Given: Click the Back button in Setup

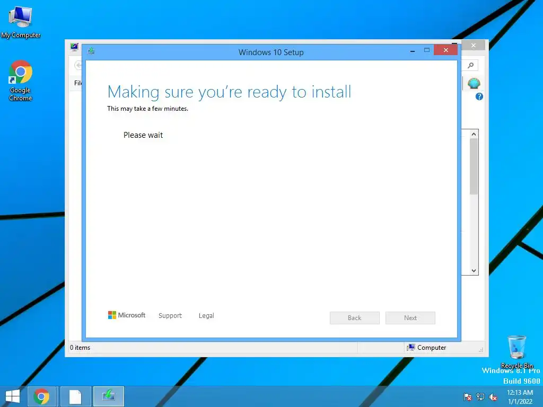Looking at the screenshot, I should [x=355, y=318].
